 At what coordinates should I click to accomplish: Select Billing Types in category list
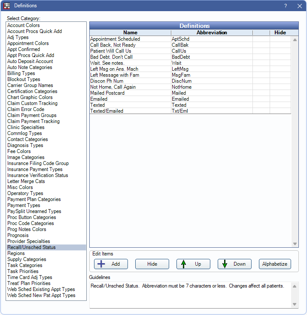click(21, 73)
